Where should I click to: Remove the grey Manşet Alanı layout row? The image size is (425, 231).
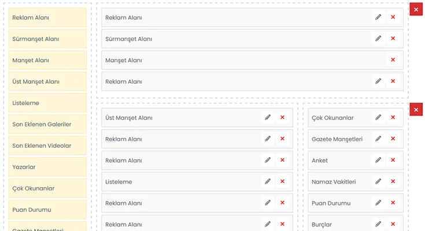pyautogui.click(x=393, y=60)
